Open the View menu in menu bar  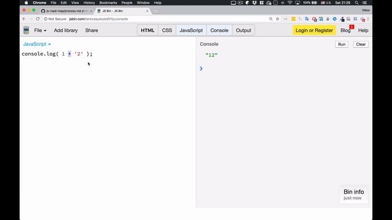click(x=75, y=2)
